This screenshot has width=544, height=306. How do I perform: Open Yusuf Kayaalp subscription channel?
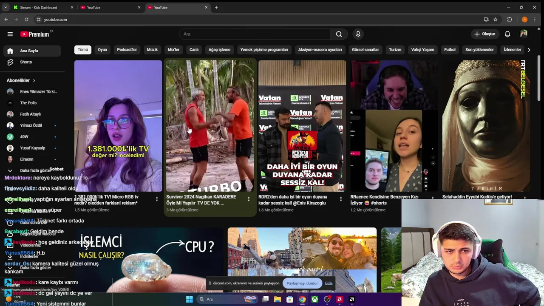pos(32,148)
